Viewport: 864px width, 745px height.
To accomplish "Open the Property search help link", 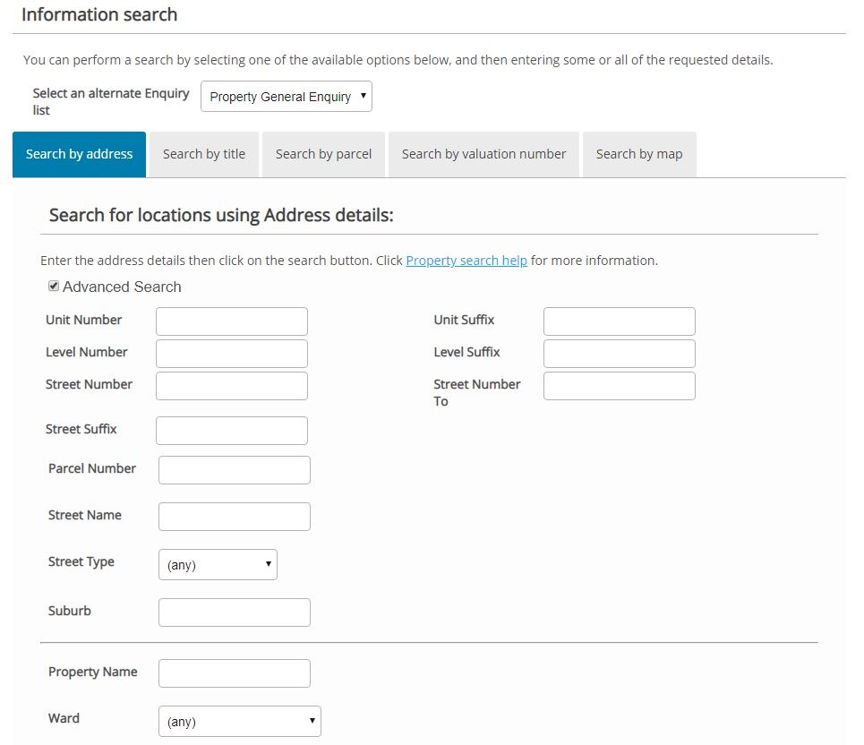I will [x=466, y=261].
